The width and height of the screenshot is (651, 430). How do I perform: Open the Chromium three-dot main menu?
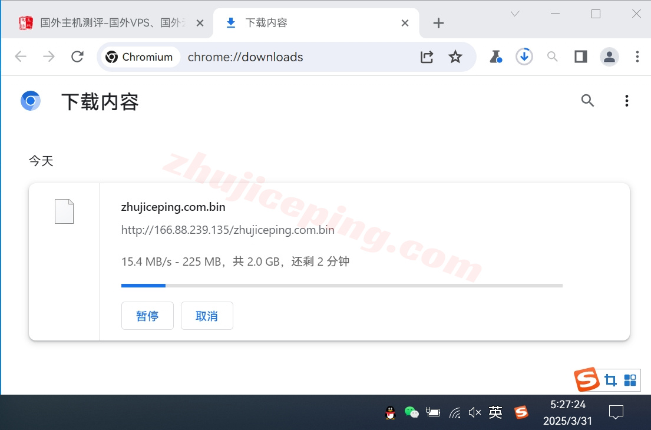pos(637,57)
